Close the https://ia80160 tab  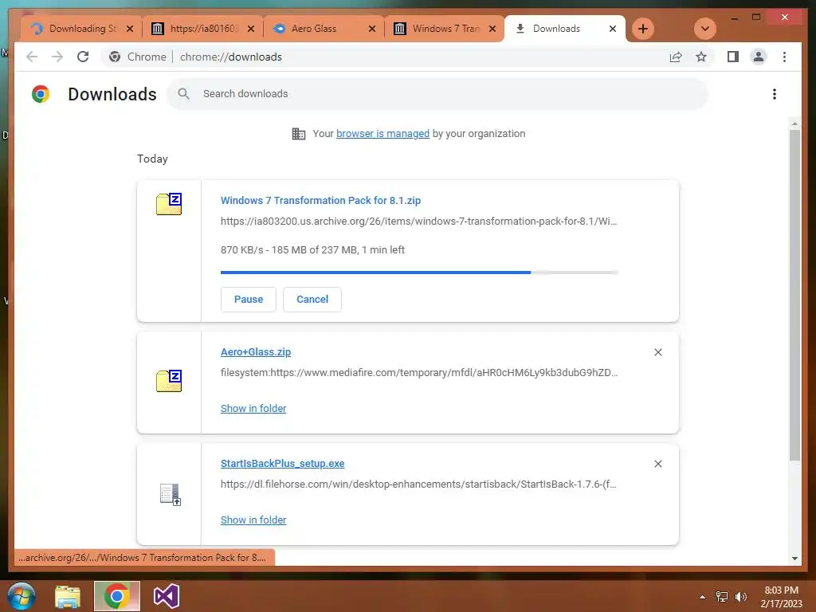coord(251,29)
